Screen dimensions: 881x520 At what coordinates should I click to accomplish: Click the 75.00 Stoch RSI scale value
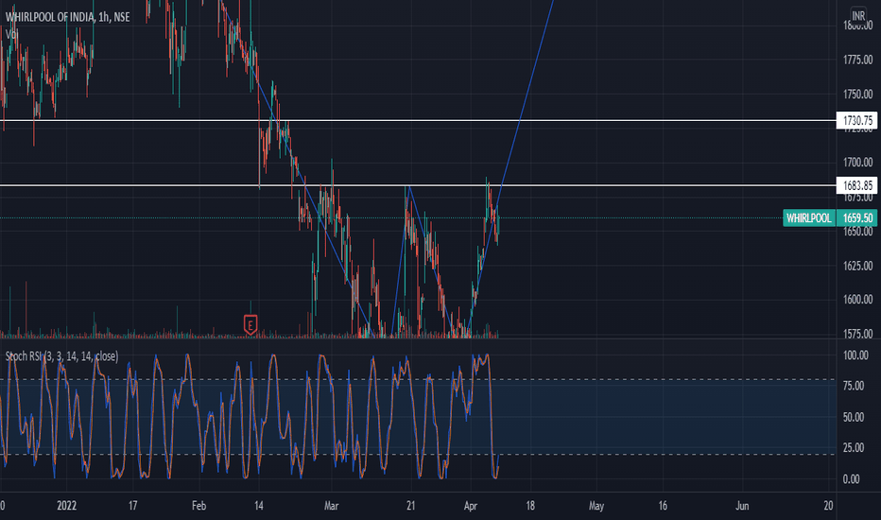point(854,386)
